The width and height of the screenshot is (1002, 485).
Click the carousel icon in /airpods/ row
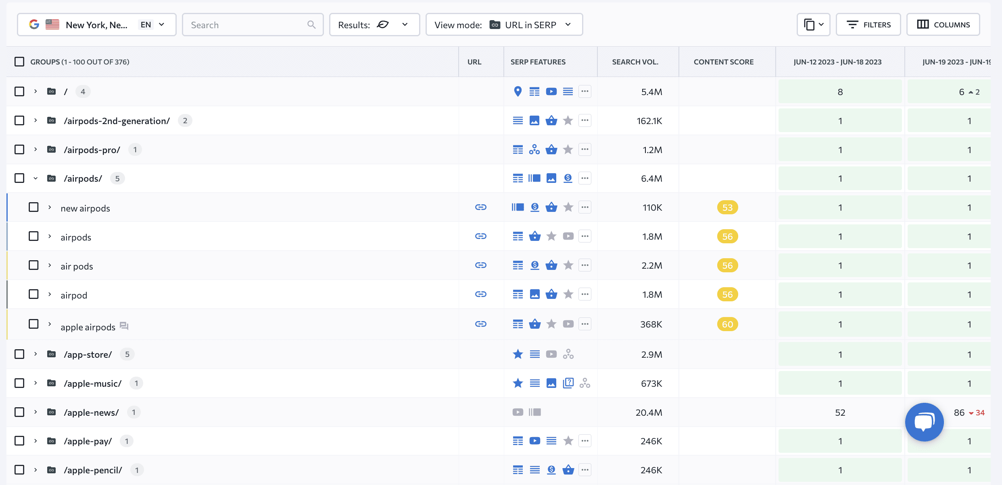point(534,178)
